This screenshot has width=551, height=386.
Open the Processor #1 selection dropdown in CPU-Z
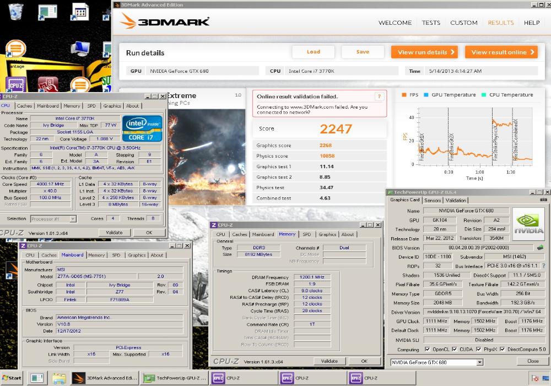click(53, 219)
